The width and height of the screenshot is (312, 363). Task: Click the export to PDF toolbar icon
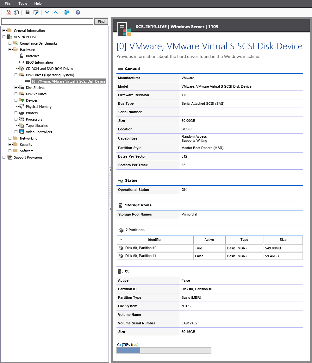8,12
